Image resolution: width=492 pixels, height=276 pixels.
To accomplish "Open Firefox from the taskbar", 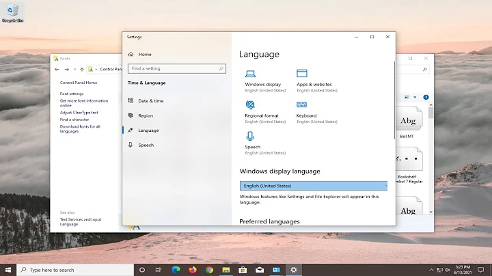I will 193,270.
